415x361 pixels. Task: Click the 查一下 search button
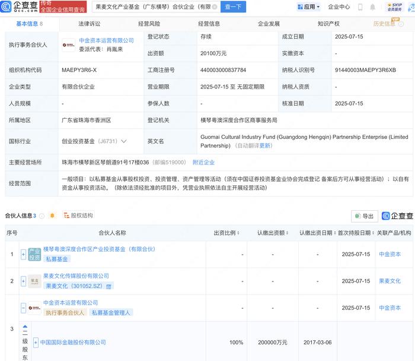click(233, 7)
